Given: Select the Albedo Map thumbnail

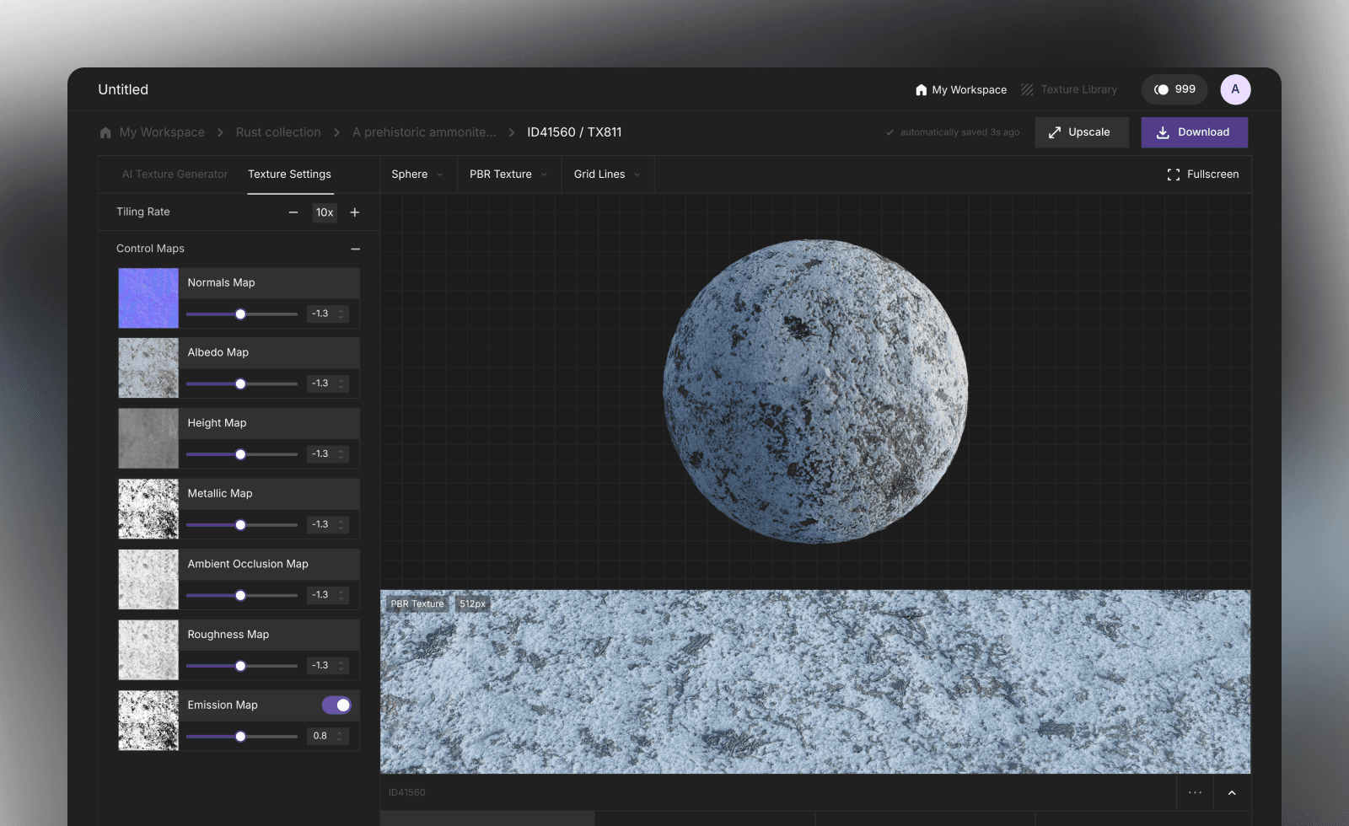Looking at the screenshot, I should tap(148, 368).
